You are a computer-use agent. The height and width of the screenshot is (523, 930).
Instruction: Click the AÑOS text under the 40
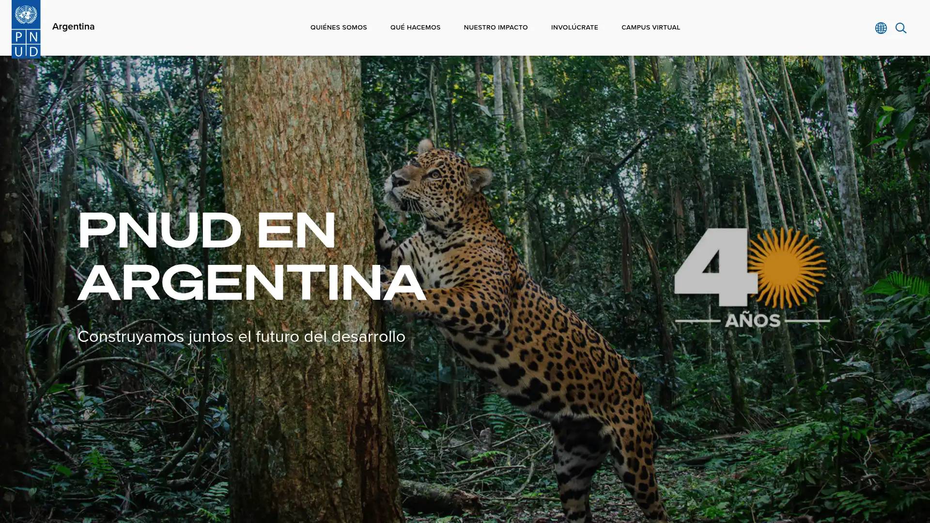click(752, 320)
